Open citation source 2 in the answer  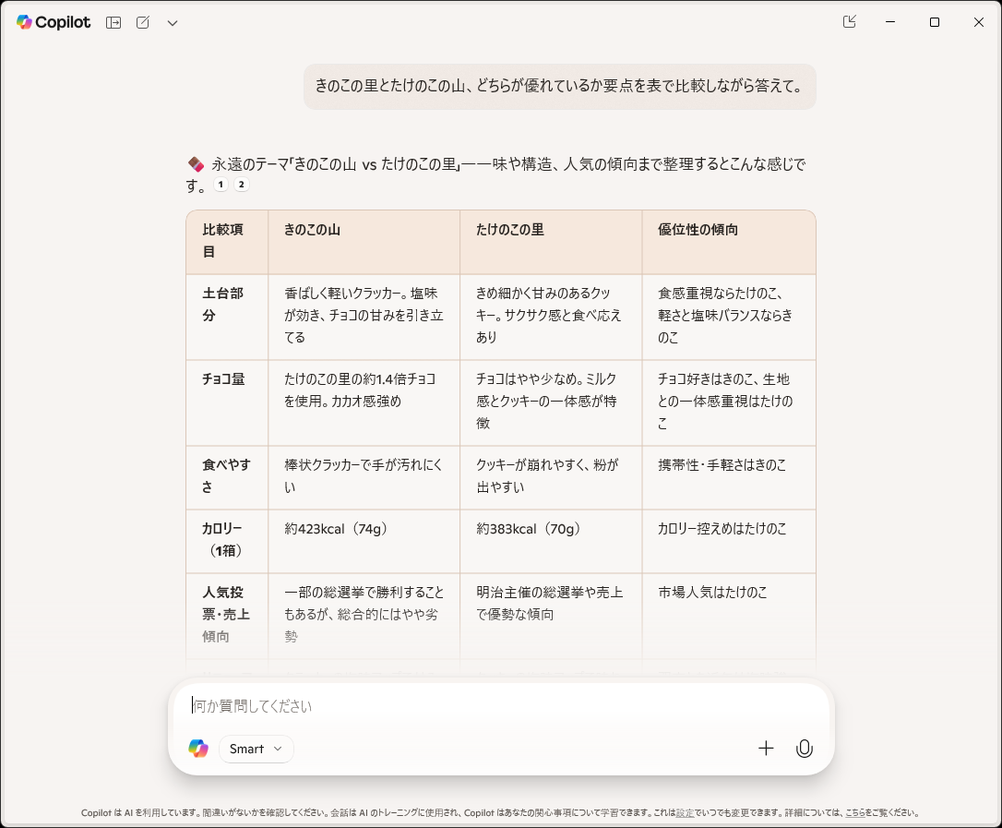pyautogui.click(x=240, y=185)
